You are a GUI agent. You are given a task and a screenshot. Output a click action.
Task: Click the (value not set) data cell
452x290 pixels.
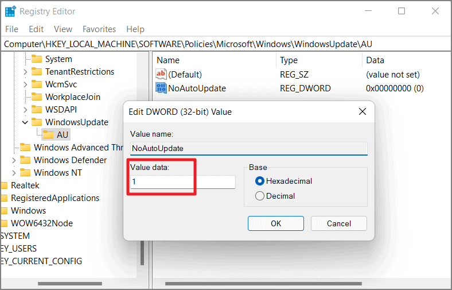tap(392, 75)
